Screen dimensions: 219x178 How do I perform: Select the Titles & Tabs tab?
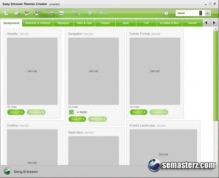click(84, 23)
